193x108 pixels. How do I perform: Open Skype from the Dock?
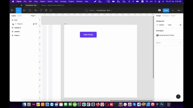pyautogui.click(x=134, y=104)
